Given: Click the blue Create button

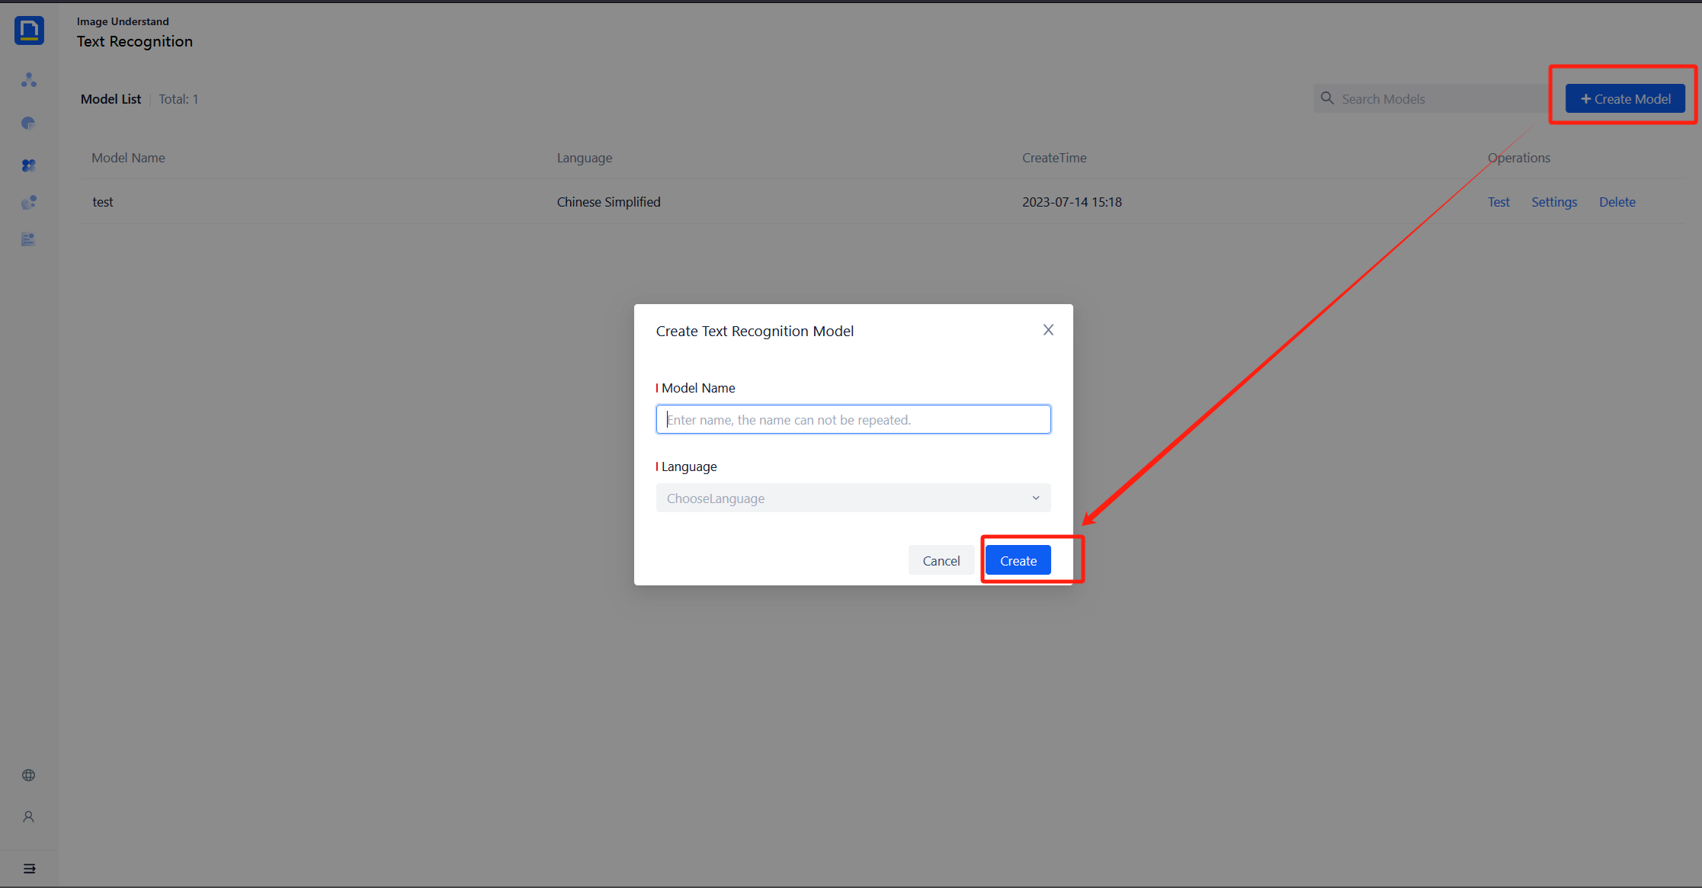Looking at the screenshot, I should (1018, 560).
